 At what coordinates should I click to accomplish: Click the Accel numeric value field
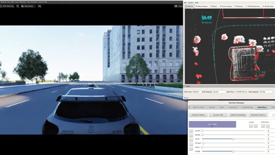[271, 131]
